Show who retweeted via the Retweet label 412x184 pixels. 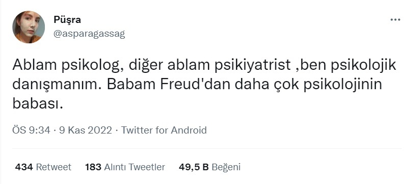[x=54, y=167]
